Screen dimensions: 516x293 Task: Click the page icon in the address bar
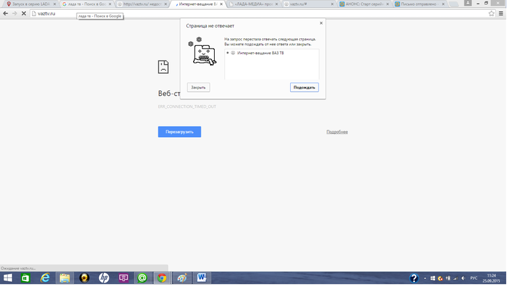pos(33,13)
